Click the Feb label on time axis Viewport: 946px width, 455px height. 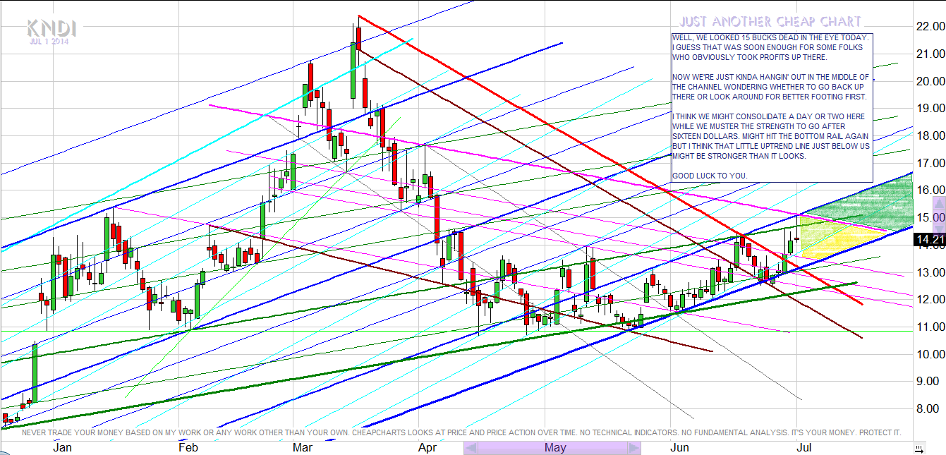(x=188, y=448)
